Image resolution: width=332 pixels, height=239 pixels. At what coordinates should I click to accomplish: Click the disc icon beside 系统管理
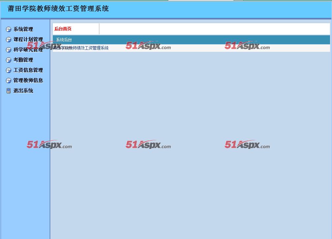click(9, 29)
